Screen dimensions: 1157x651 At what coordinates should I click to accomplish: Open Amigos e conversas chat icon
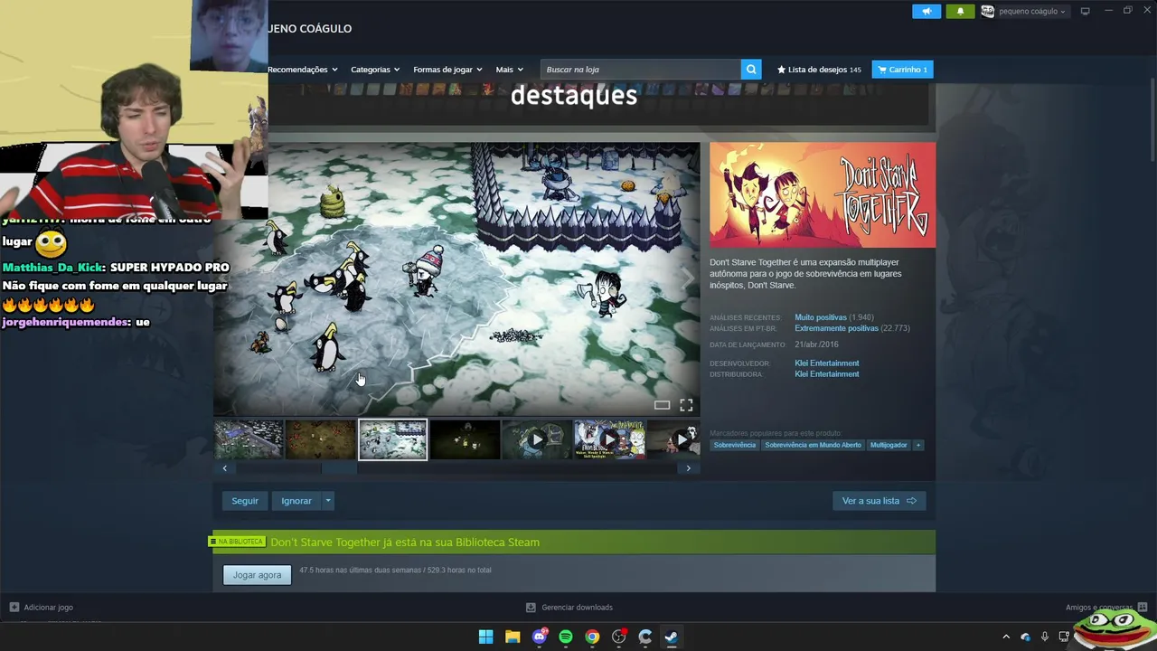(1143, 608)
